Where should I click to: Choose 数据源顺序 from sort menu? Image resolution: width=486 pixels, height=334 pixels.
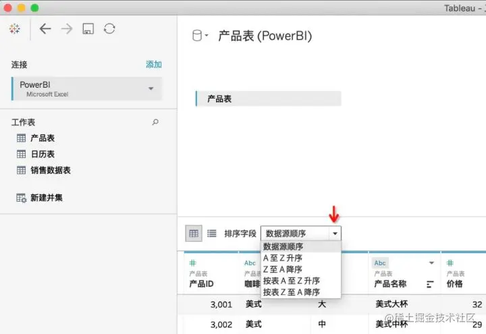301,247
